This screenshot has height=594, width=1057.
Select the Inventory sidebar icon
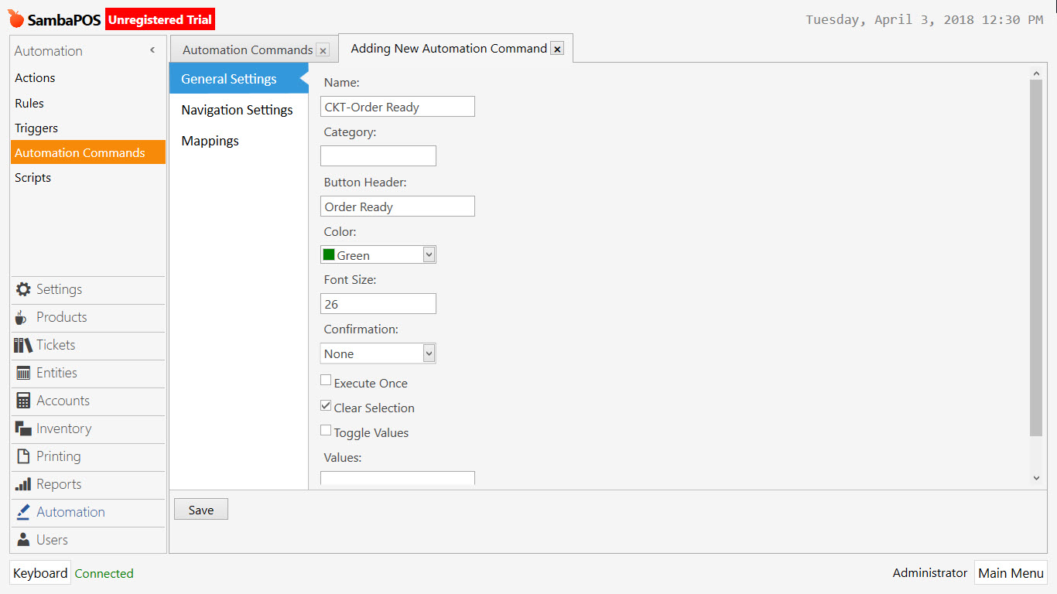pos(22,428)
